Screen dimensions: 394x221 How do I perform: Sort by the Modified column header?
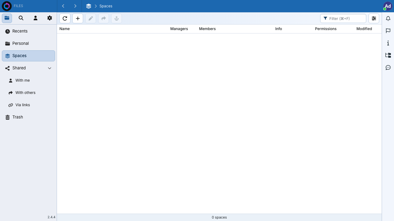[x=364, y=29]
